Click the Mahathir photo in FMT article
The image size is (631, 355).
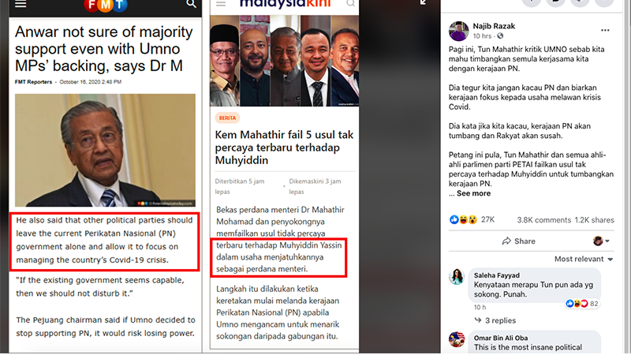[105, 150]
